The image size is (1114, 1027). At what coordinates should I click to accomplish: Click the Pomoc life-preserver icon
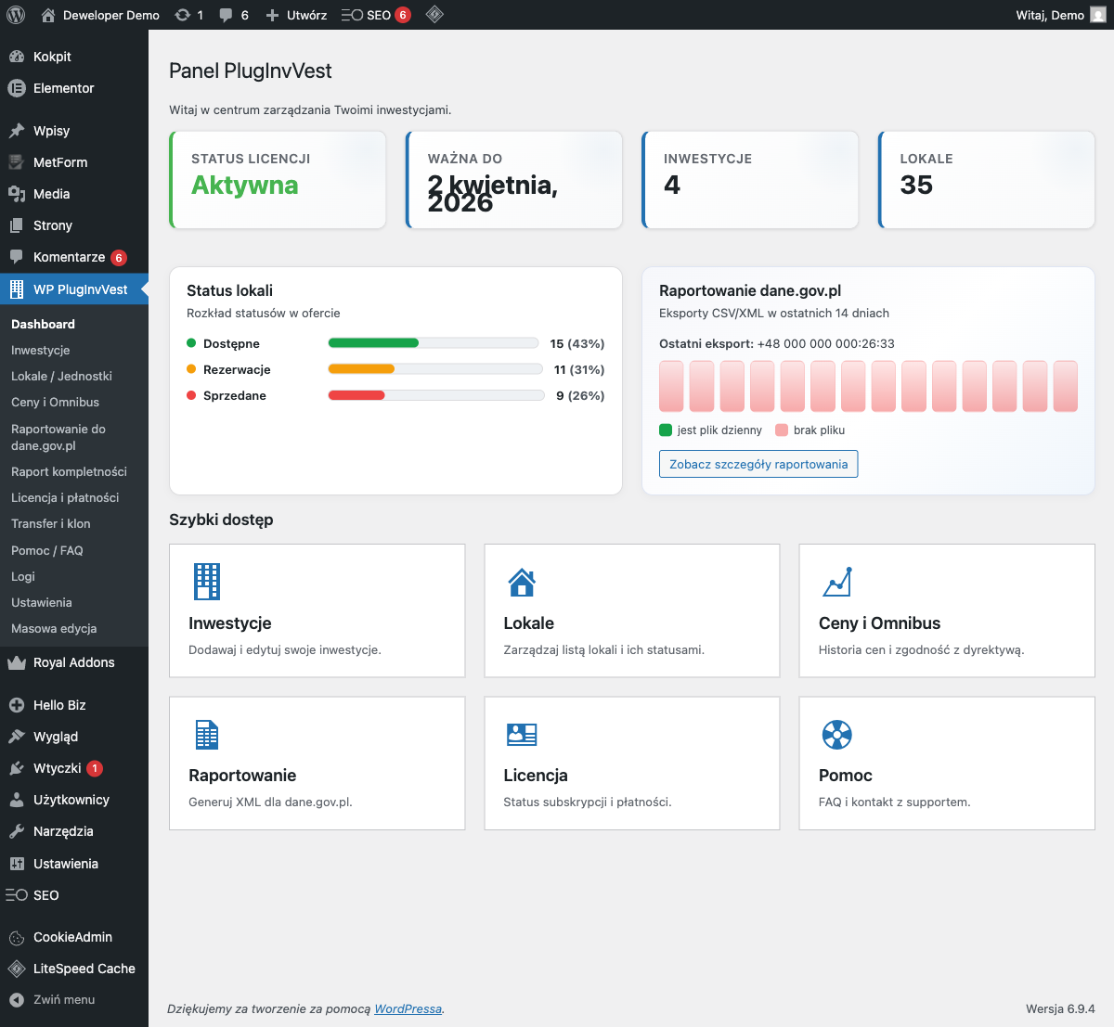pos(836,734)
